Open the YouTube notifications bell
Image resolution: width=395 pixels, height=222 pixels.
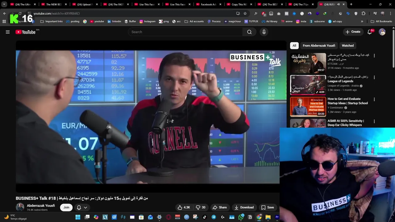(370, 32)
